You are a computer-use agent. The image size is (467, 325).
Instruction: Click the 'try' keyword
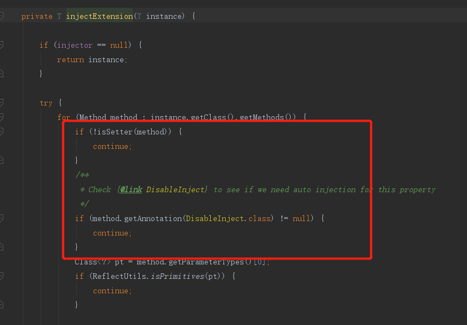click(x=46, y=103)
